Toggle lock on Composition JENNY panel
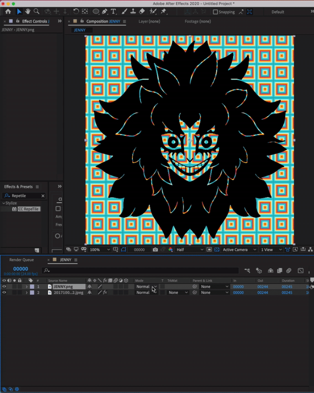Screen dimensions: 314x393 pos(82,21)
